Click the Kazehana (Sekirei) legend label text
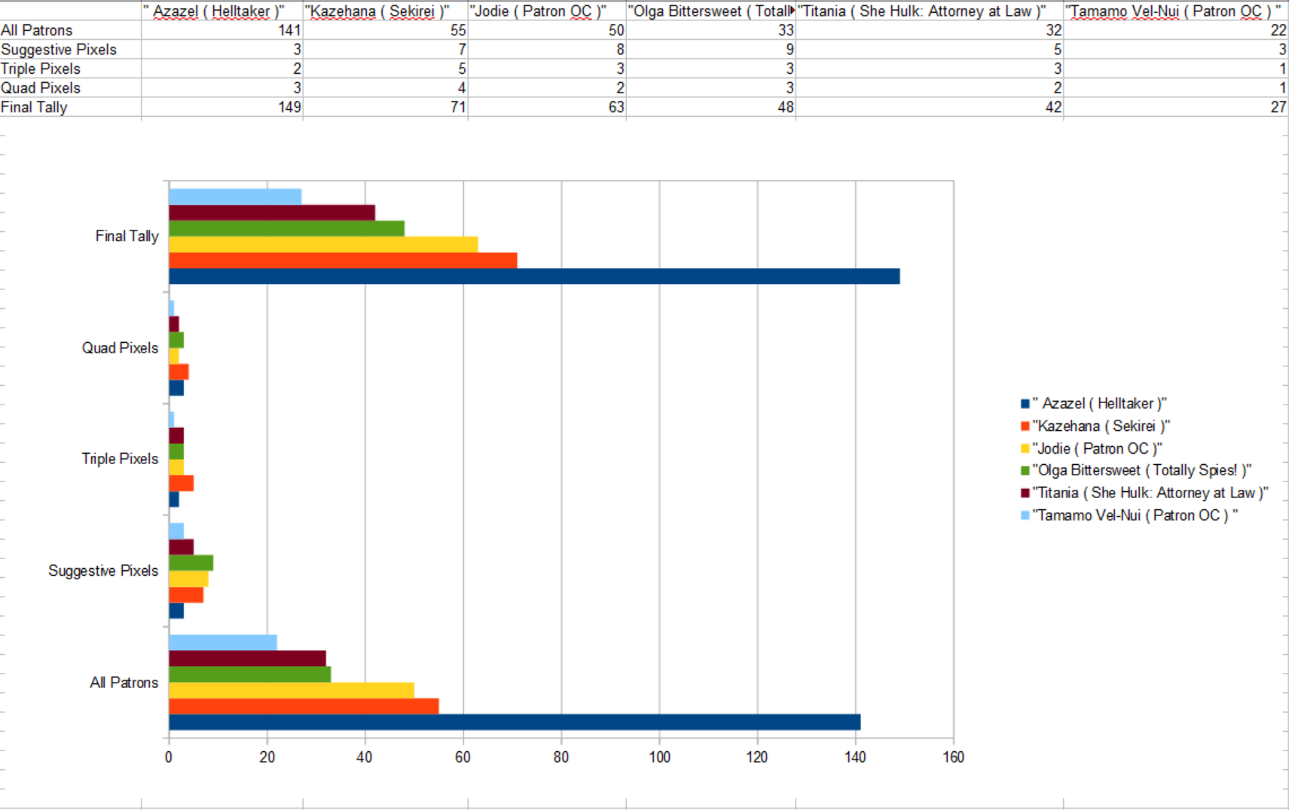The image size is (1289, 810). point(1101,426)
